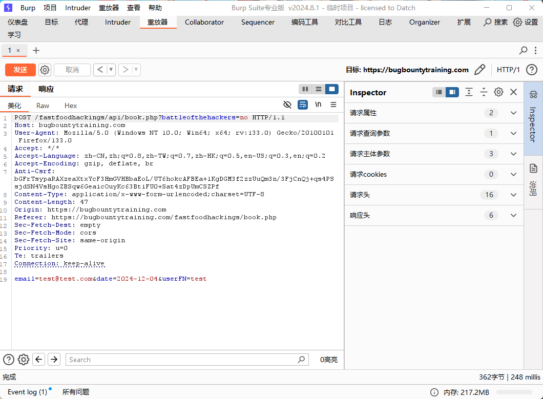Image resolution: width=543 pixels, height=399 pixels.
Task: Open Inspector settings gear
Action: 498,92
